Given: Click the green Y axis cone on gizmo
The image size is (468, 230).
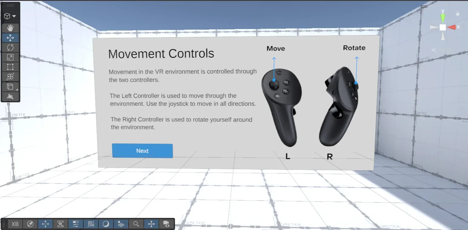Looking at the screenshot, I should click(443, 18).
